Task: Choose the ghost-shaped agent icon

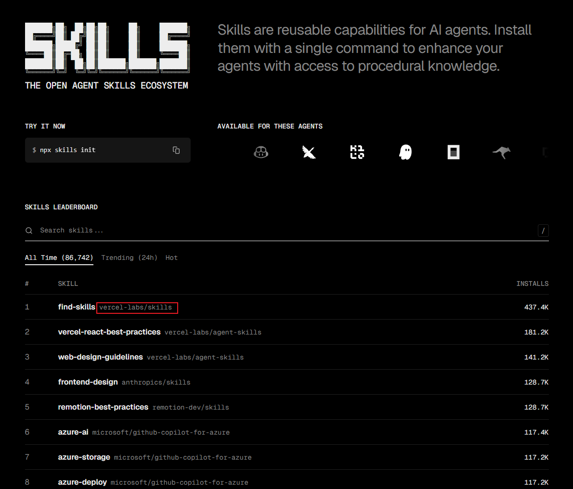Action: point(405,152)
